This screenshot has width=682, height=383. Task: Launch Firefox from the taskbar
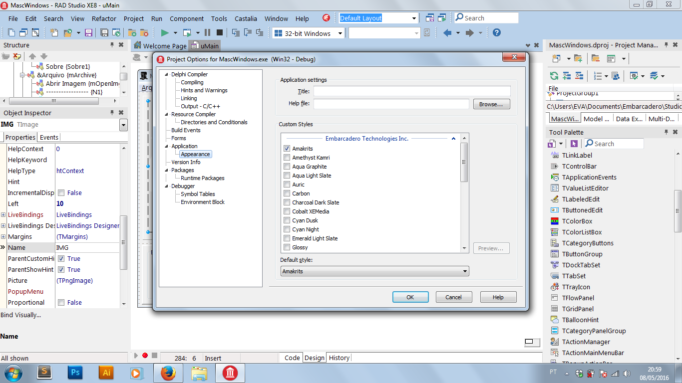[168, 373]
